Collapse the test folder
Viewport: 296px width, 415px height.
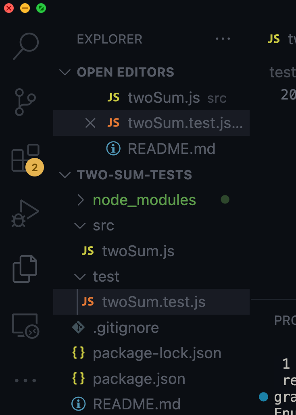tap(79, 276)
